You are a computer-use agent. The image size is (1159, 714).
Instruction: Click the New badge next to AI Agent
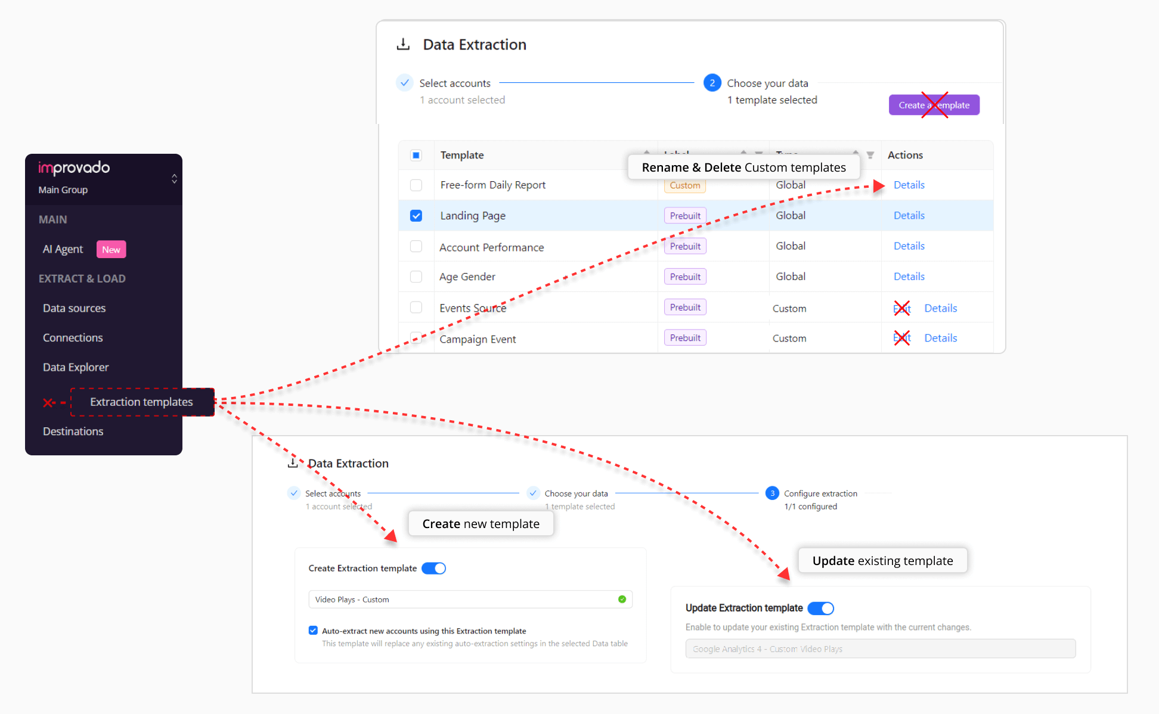tap(111, 249)
